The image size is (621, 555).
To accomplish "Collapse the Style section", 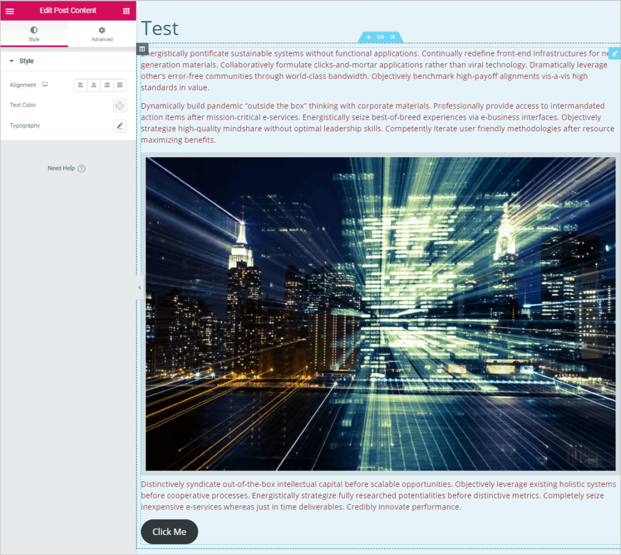I will tap(12, 61).
